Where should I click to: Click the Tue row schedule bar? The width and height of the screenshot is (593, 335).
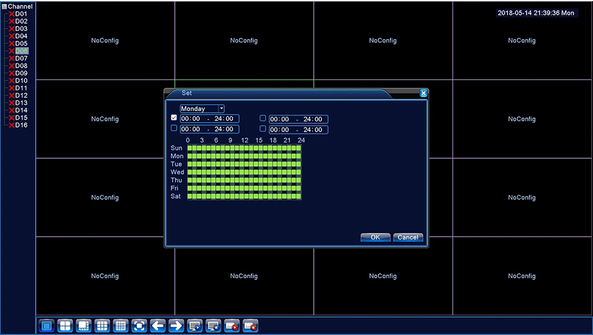pos(244,164)
